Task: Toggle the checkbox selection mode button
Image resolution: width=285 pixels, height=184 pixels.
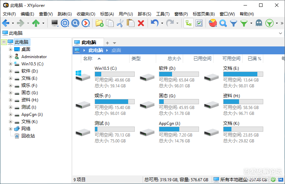Action: 199,23
